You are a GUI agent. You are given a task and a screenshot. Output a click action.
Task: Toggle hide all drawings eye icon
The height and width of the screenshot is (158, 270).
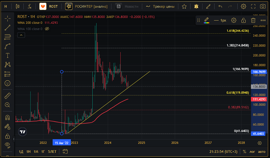7,145
